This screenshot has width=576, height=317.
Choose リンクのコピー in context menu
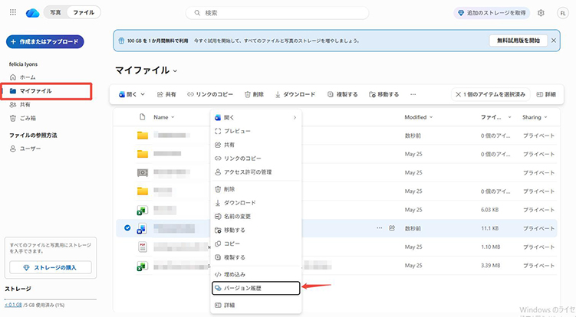tap(256, 158)
